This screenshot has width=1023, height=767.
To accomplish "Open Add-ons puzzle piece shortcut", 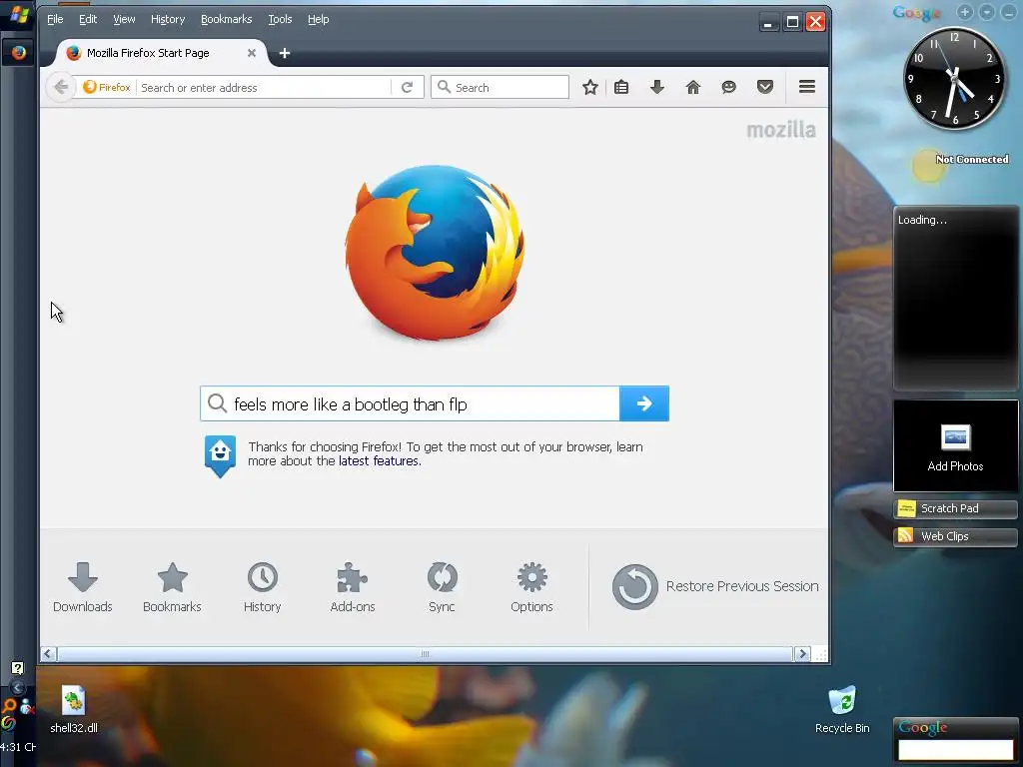I will tap(353, 587).
